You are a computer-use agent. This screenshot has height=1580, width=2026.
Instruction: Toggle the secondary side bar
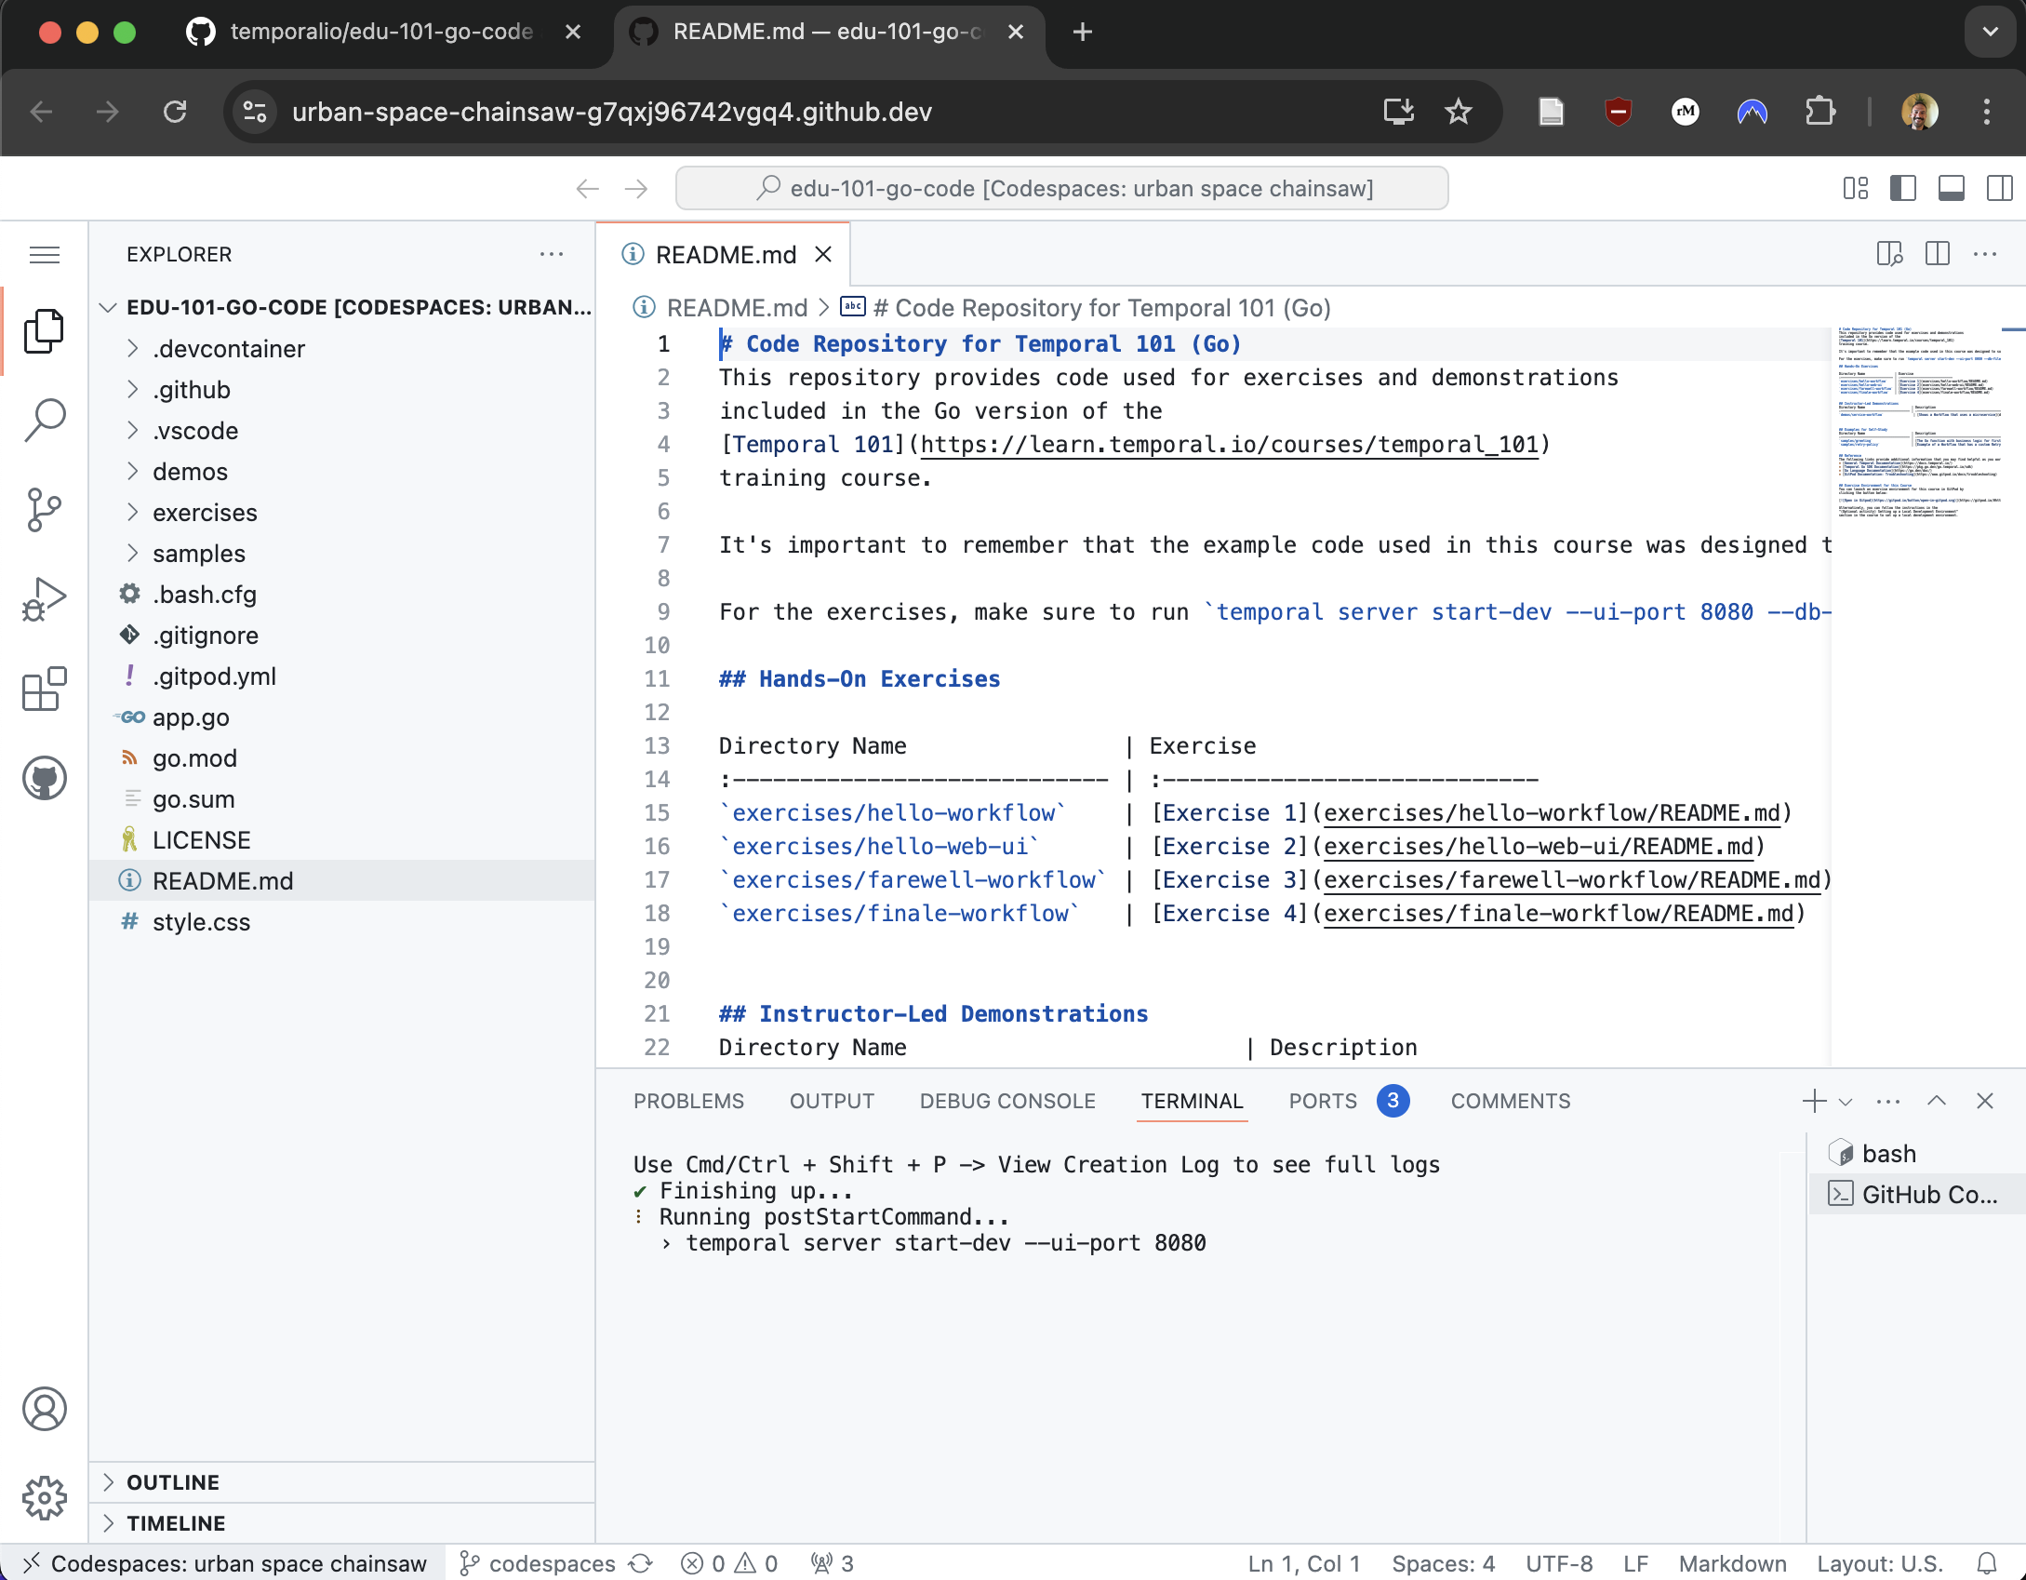[1999, 189]
